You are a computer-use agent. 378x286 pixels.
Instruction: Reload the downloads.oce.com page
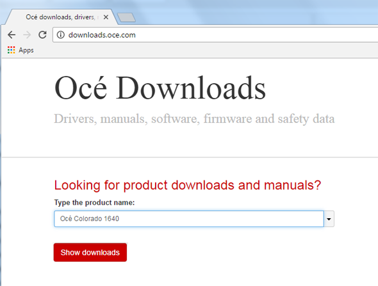tap(43, 35)
